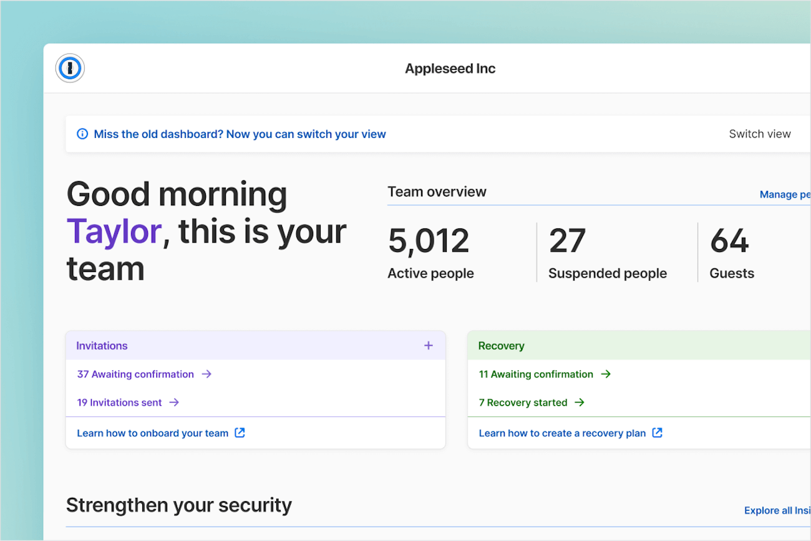The width and height of the screenshot is (811, 541).
Task: Click the Appleseed Inc title
Action: pos(450,68)
